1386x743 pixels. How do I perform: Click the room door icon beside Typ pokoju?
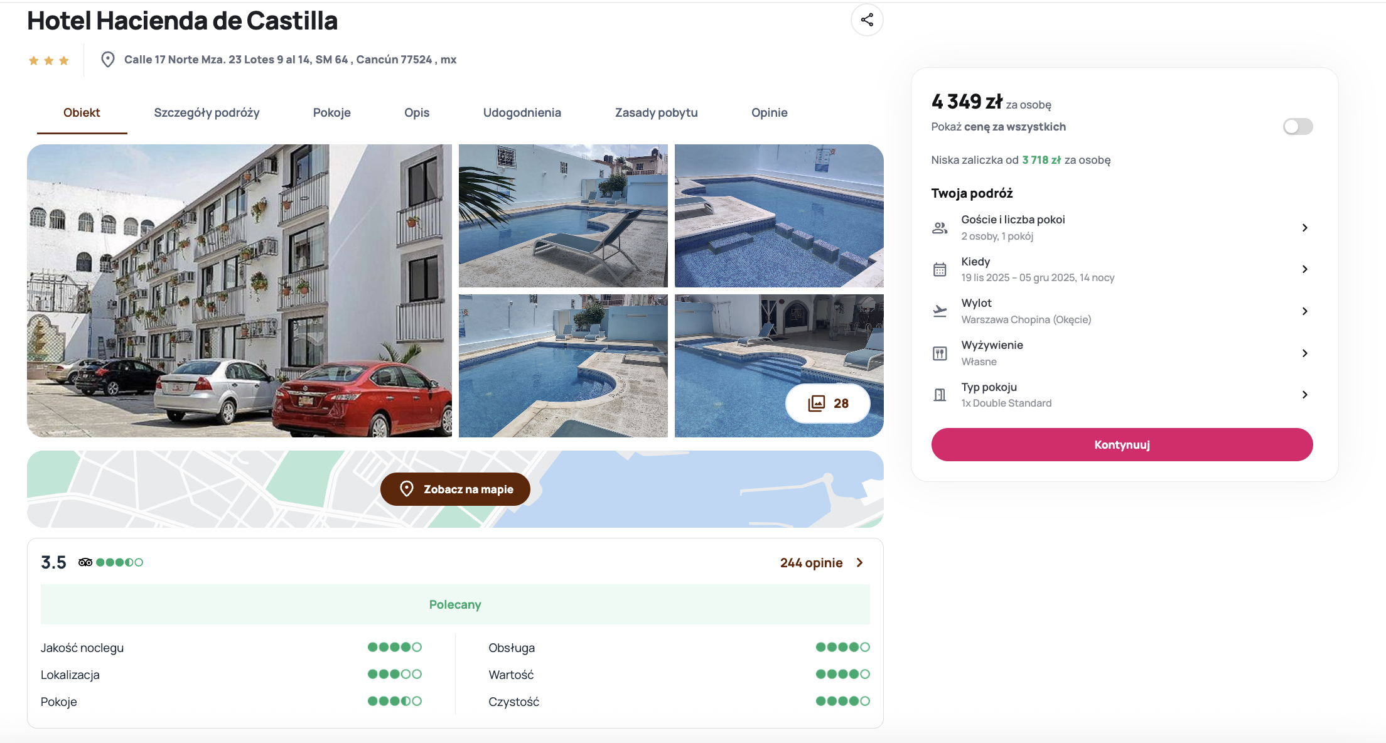click(x=940, y=395)
